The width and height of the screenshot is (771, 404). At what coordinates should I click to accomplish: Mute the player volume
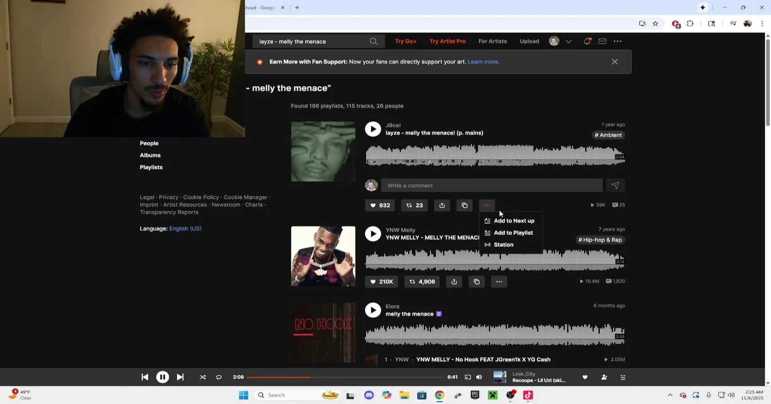479,377
